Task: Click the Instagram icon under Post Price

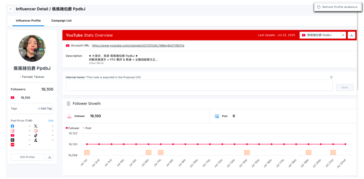Action: [12, 131]
